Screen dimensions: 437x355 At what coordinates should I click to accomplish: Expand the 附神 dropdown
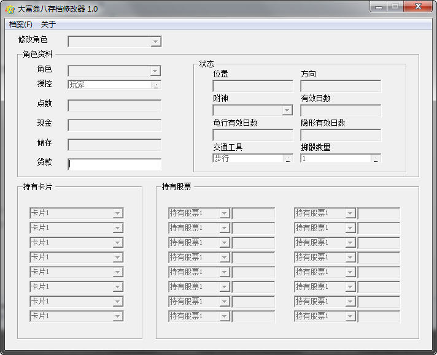coord(287,110)
